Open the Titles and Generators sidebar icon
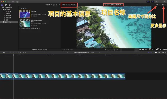 [10, 5]
